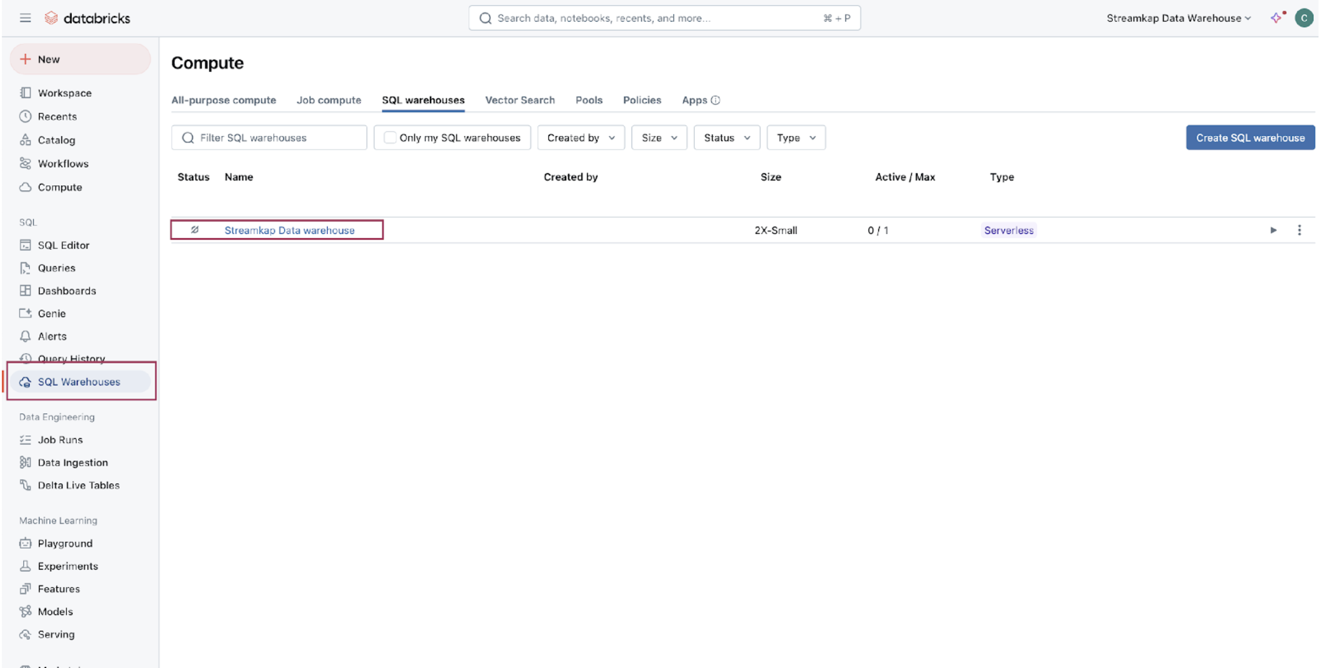Expand the Size filter dropdown
This screenshot has width=1324, height=668.
point(659,138)
